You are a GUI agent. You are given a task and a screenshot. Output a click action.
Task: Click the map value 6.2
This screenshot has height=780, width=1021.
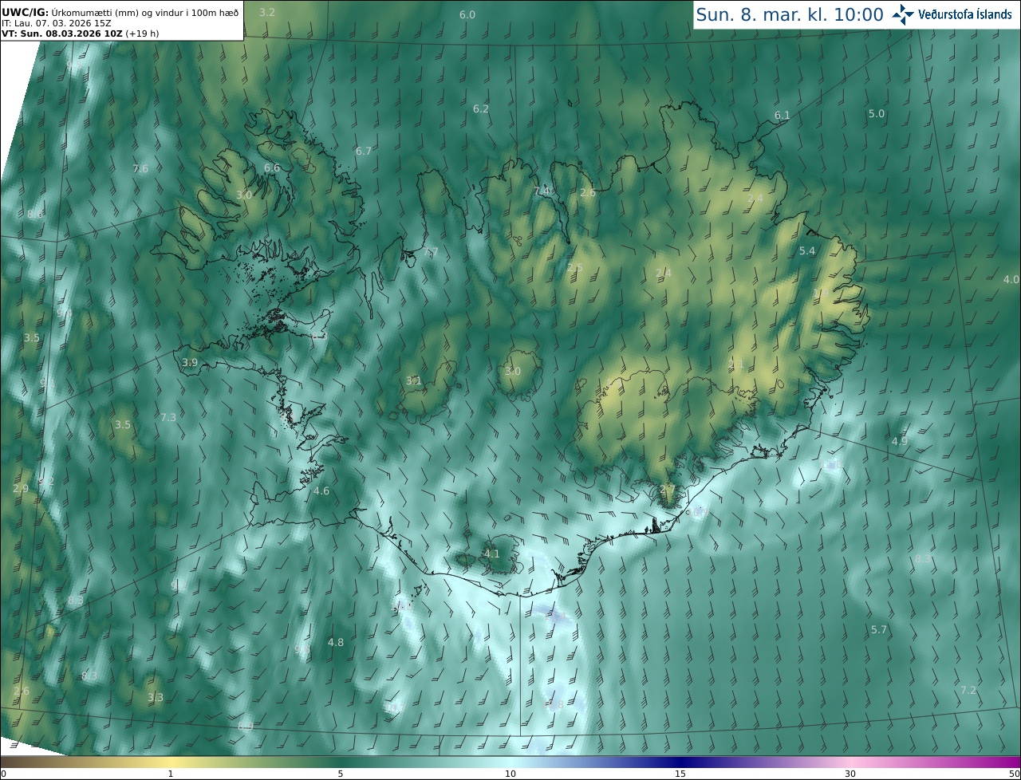point(480,108)
